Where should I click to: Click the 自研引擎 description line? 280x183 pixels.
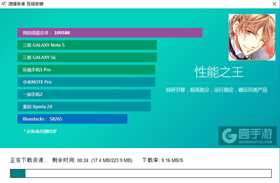point(217,90)
